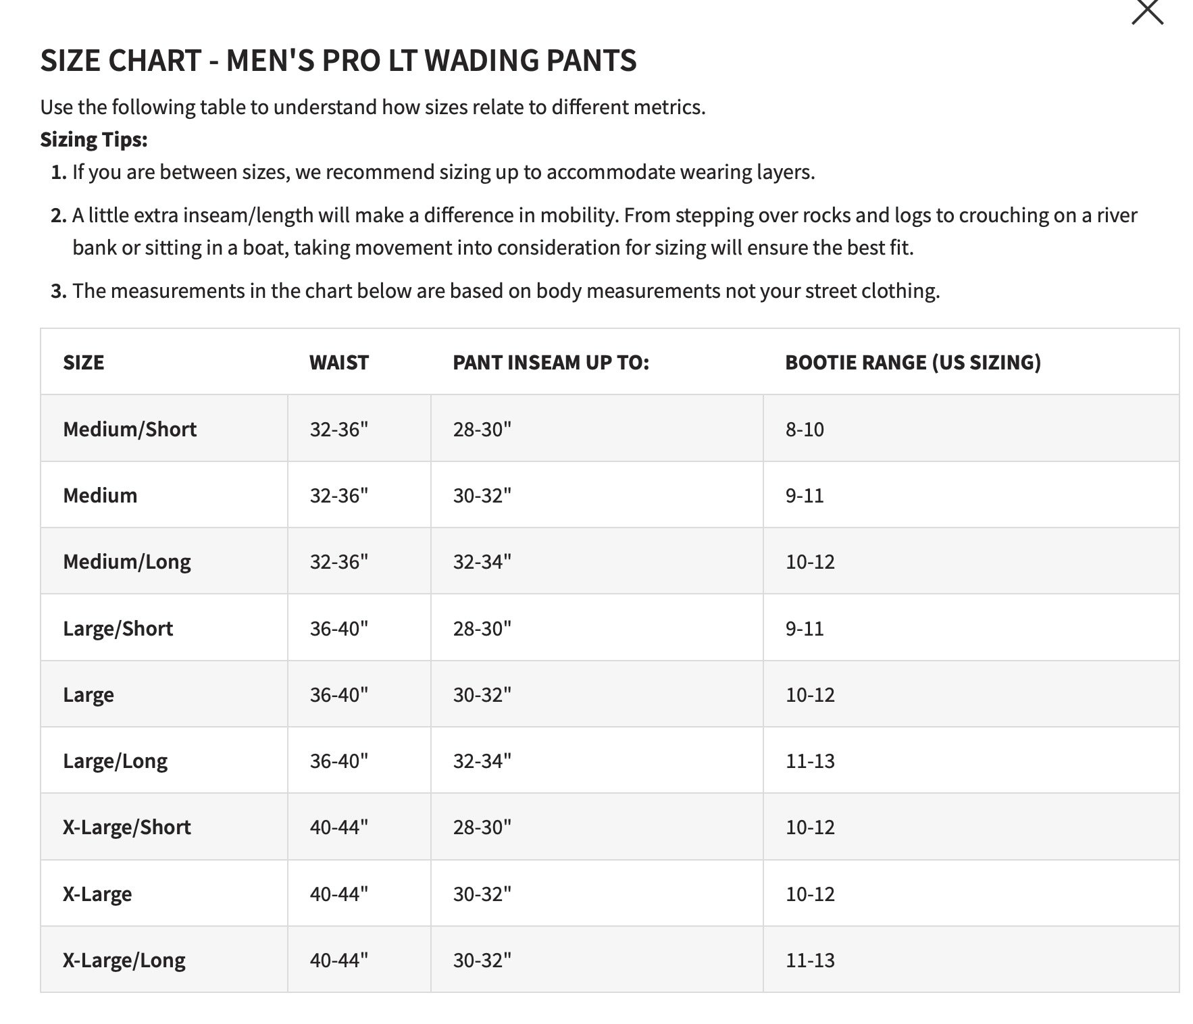The height and width of the screenshot is (1024, 1193).
Task: Select the X-Large/Short size row label
Action: (127, 827)
